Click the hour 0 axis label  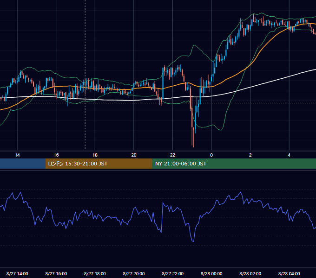[211, 155]
